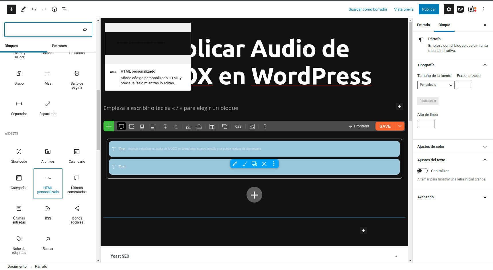This screenshot has width=493, height=270.
Task: Duplicate the Text block via its copy icon
Action: [255, 164]
